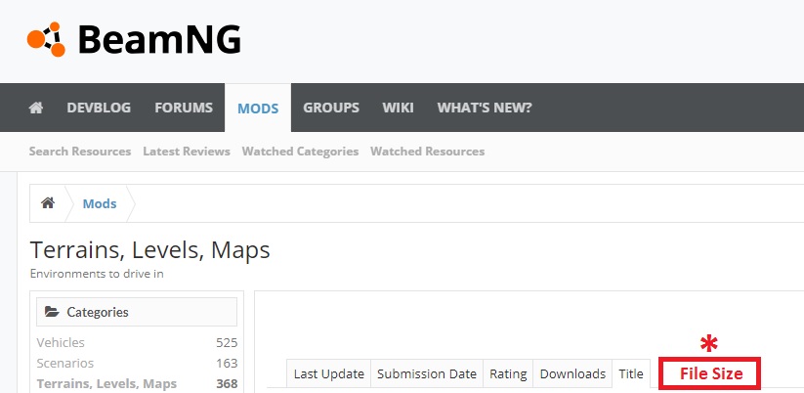
Task: Click the Categories panel header
Action: (137, 312)
